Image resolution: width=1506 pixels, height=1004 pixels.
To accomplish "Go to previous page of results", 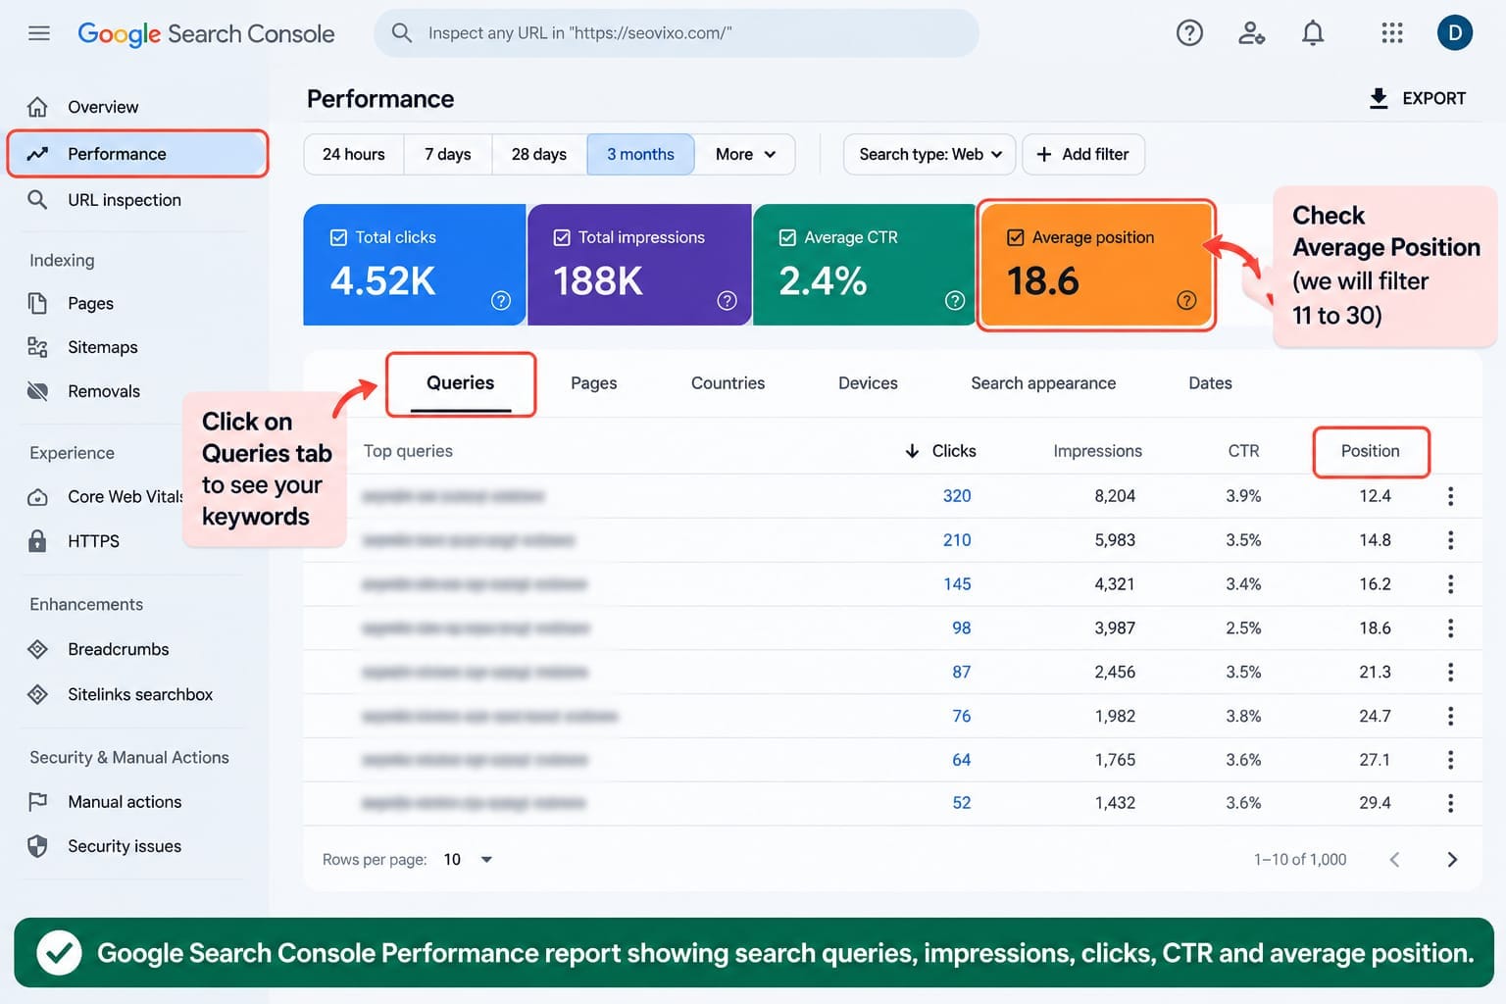I will 1394,860.
